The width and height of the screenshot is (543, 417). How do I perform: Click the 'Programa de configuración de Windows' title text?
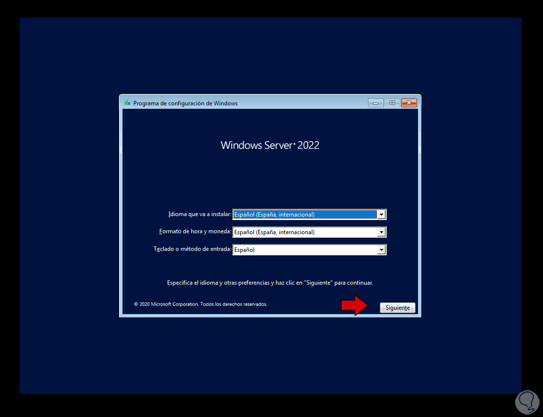185,103
